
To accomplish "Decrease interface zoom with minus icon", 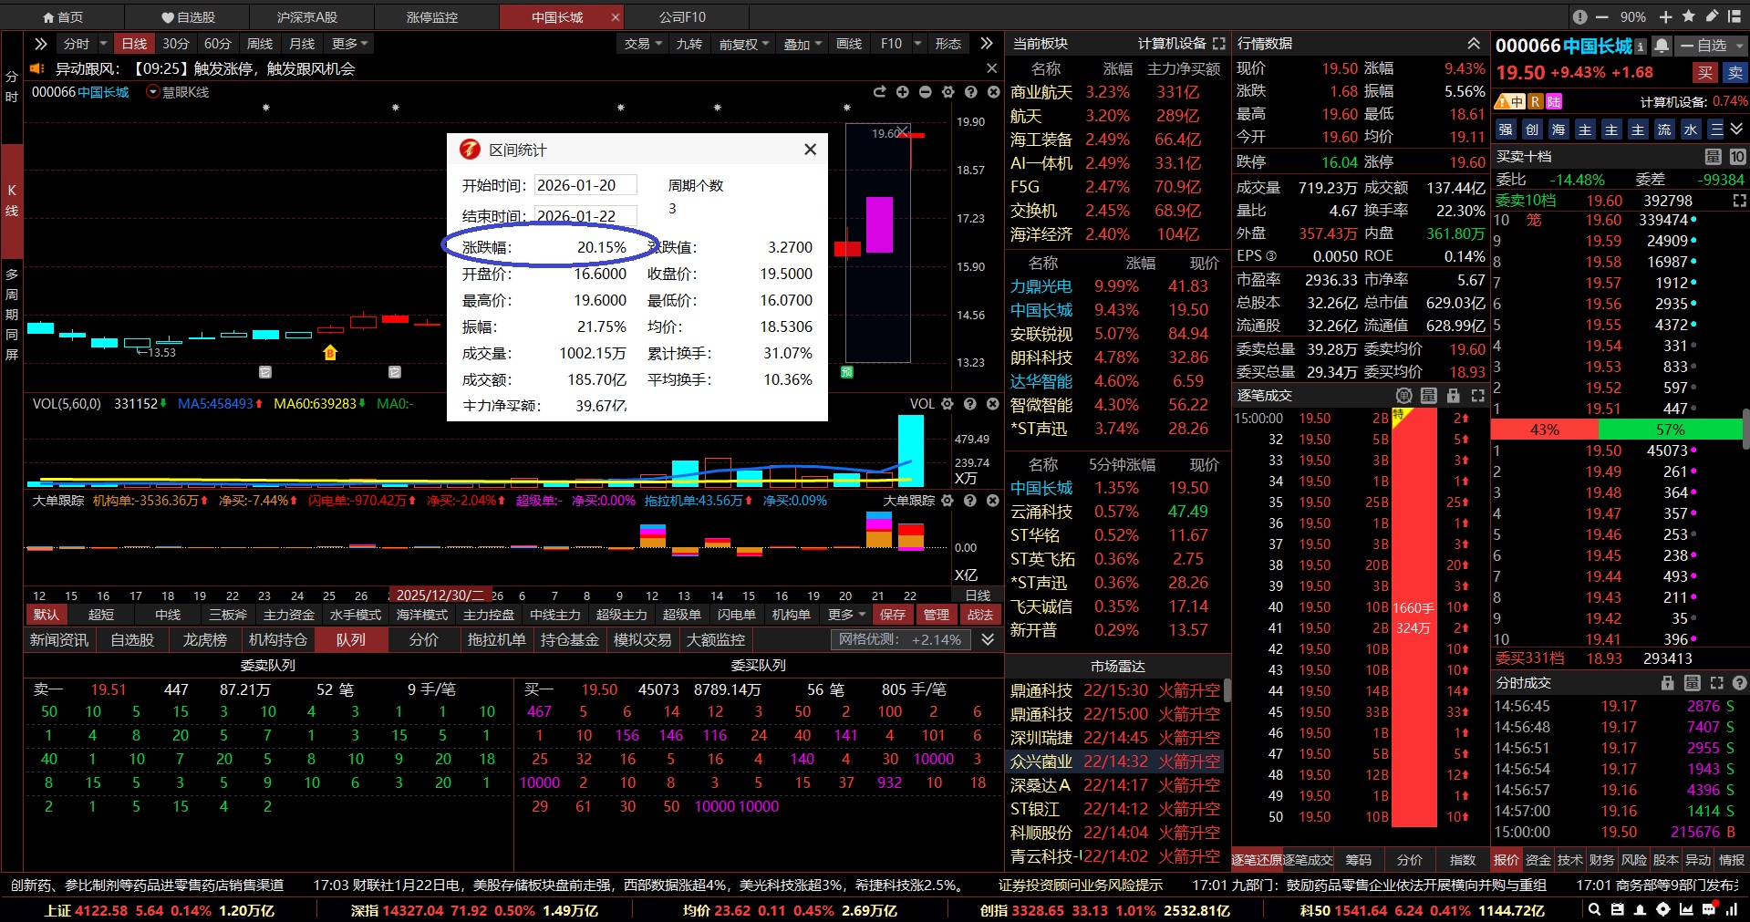I will (1604, 16).
